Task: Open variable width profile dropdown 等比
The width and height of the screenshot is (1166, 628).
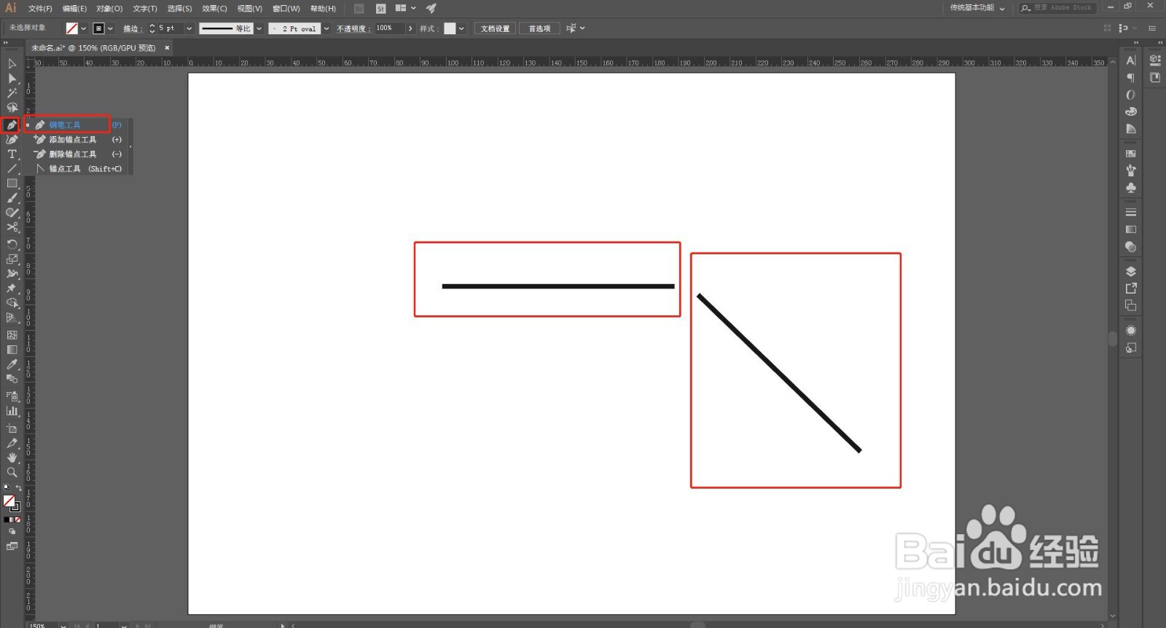Action: (259, 28)
